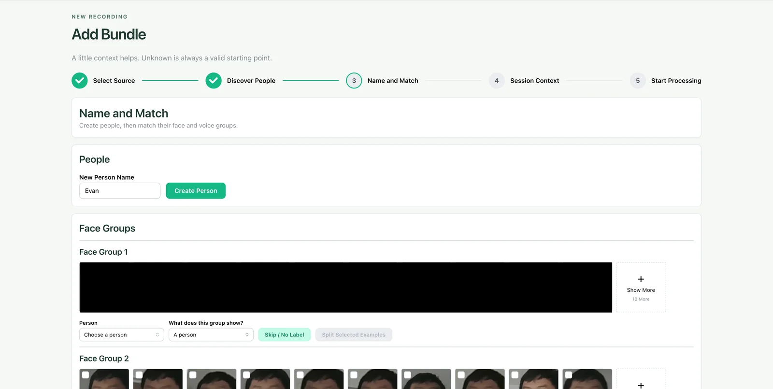This screenshot has height=389, width=773.
Task: Go to the Session Context step label
Action: [x=535, y=81]
